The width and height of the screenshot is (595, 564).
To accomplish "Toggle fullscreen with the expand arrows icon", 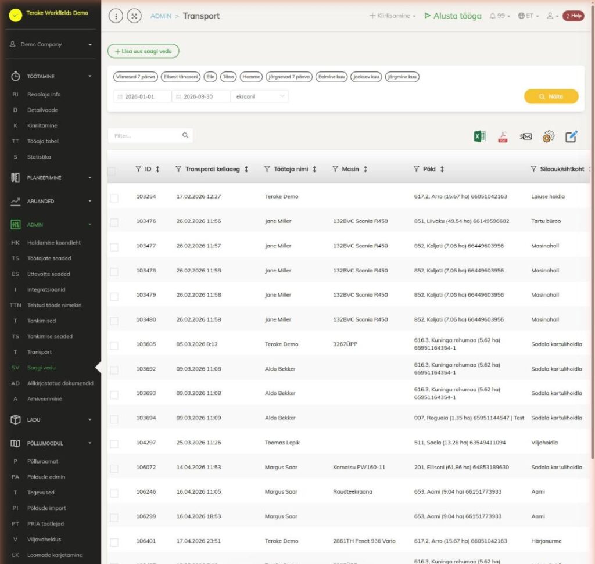I will pos(134,16).
